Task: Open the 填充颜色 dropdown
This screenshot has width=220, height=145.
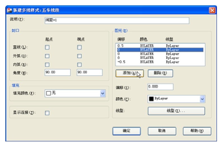Action: tap(103, 94)
